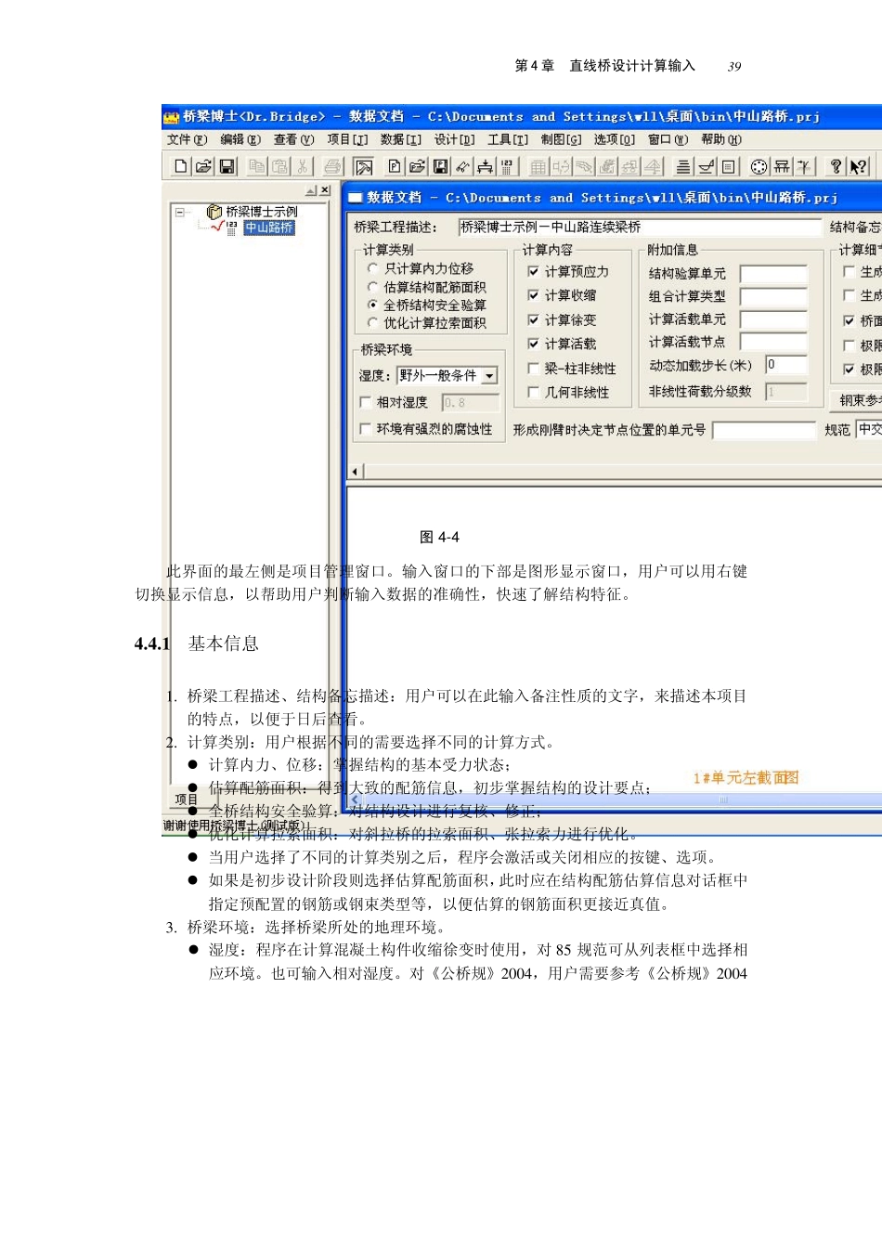Image resolution: width=882 pixels, height=1248 pixels.
Task: Select the 优化计算拉索面积 radio button
Action: (372, 323)
